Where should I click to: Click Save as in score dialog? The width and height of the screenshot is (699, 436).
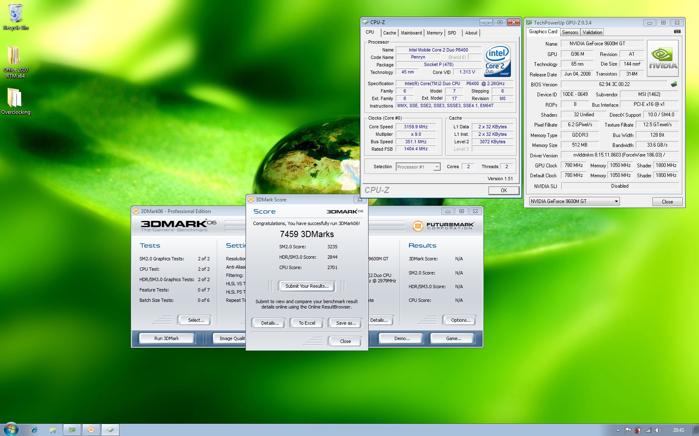[x=346, y=323]
